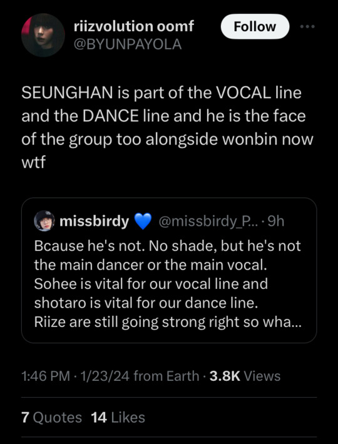The height and width of the screenshot is (444, 338).
Task: Open the 3.8K Views stat
Action: point(245,376)
